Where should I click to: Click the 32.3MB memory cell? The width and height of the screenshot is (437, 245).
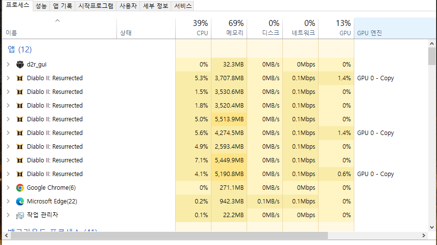229,65
